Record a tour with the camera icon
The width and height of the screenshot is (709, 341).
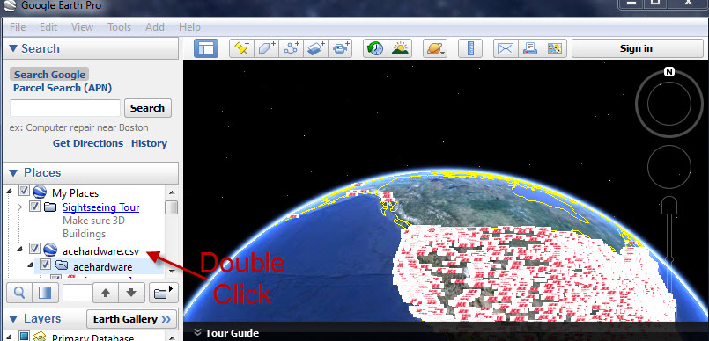[x=340, y=48]
